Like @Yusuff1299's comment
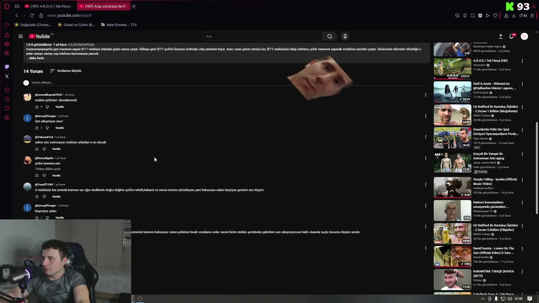The width and height of the screenshot is (539, 303). [x=37, y=197]
